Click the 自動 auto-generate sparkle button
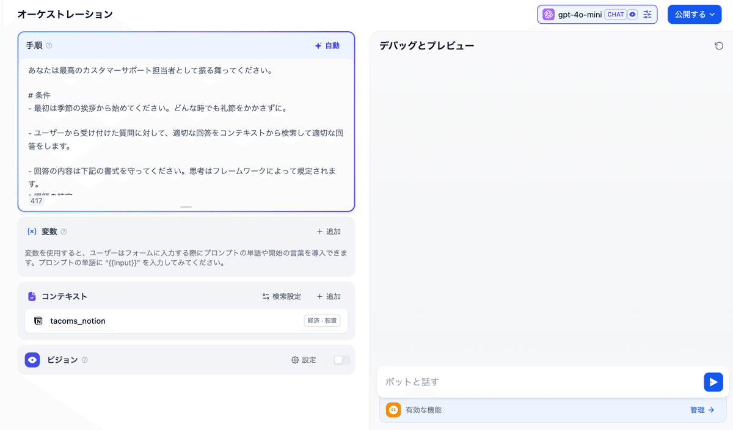This screenshot has width=733, height=430. point(327,46)
